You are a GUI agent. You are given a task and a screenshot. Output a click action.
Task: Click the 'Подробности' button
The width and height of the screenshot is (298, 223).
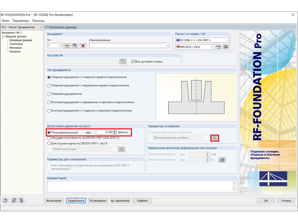point(76,201)
